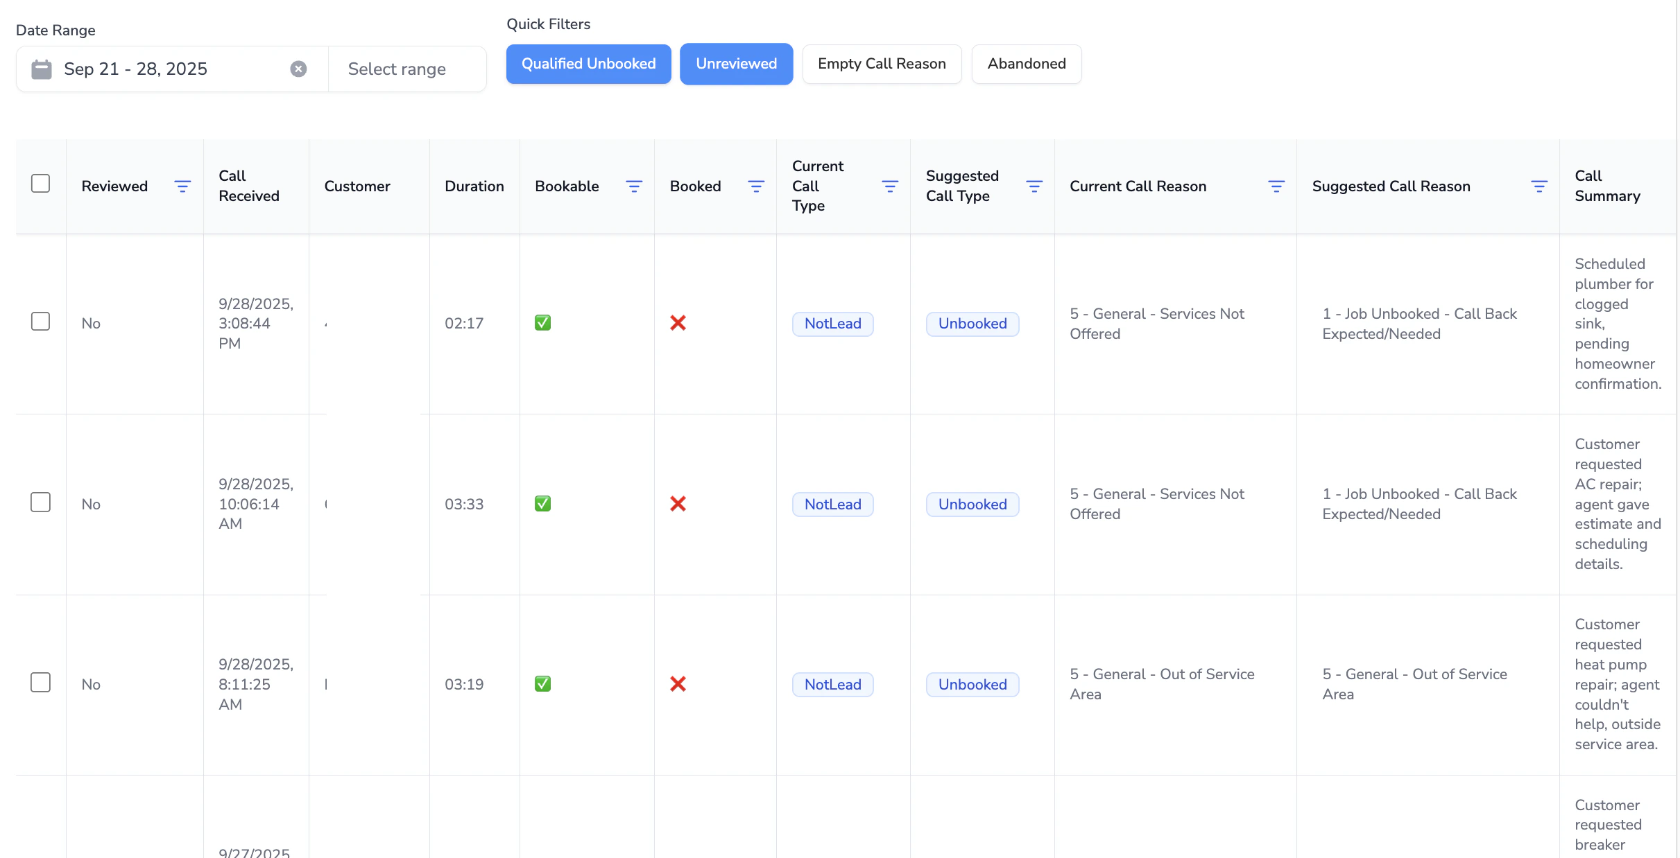Toggle the Unreviewed quick filter

coord(736,64)
